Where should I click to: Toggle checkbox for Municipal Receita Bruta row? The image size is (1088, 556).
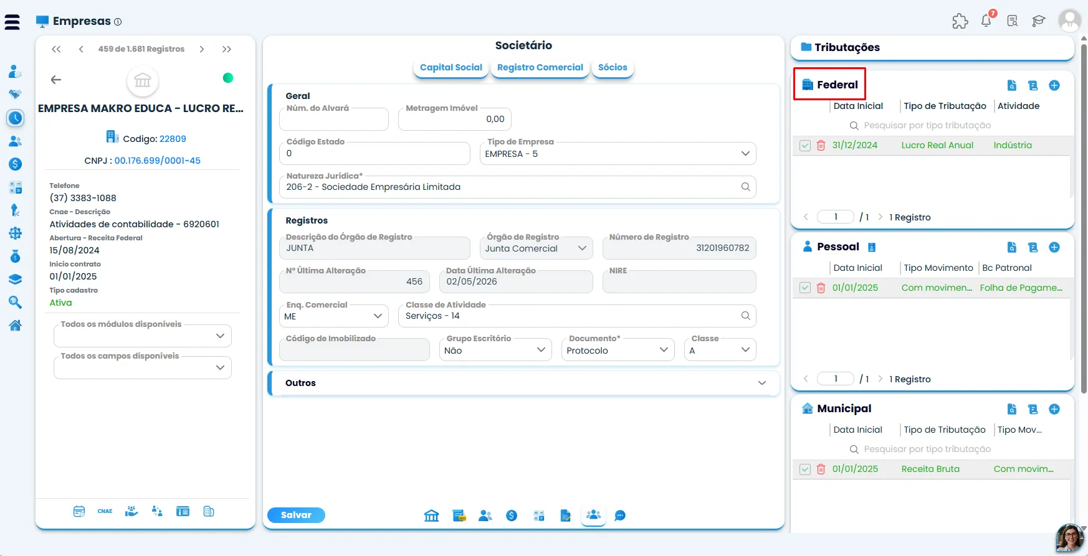point(805,469)
